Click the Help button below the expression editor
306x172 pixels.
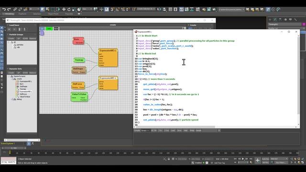pyautogui.click(x=186, y=130)
